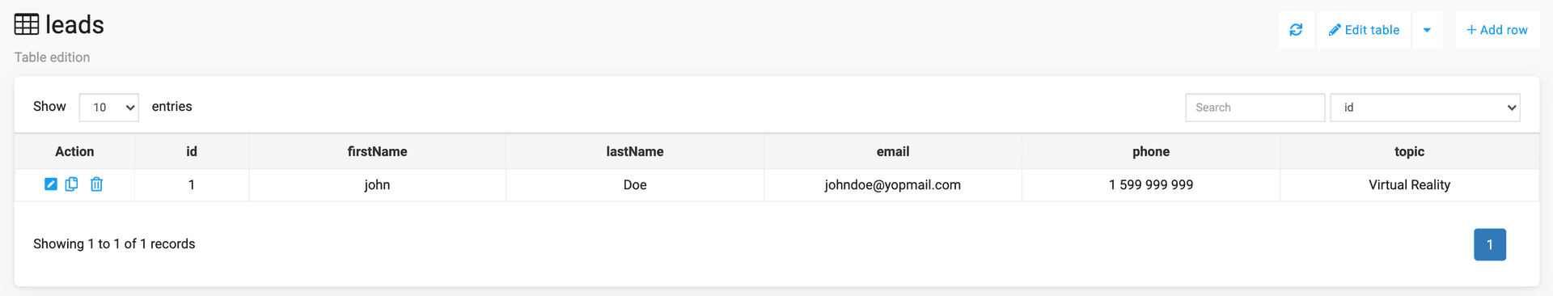Refresh the leads table
The width and height of the screenshot is (1553, 296).
[1296, 30]
